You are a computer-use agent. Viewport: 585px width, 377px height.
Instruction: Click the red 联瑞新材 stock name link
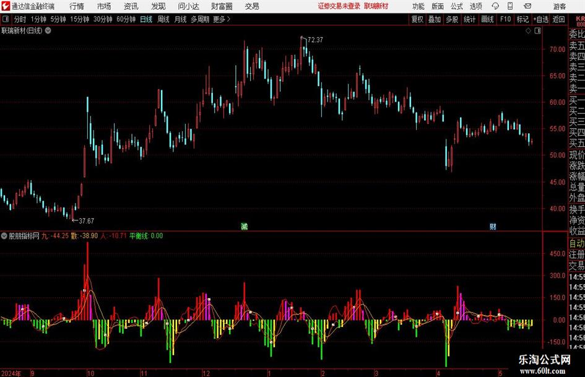376,6
